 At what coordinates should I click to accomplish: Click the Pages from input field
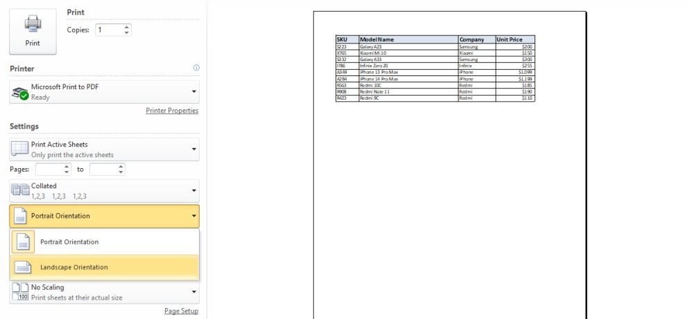49,170
